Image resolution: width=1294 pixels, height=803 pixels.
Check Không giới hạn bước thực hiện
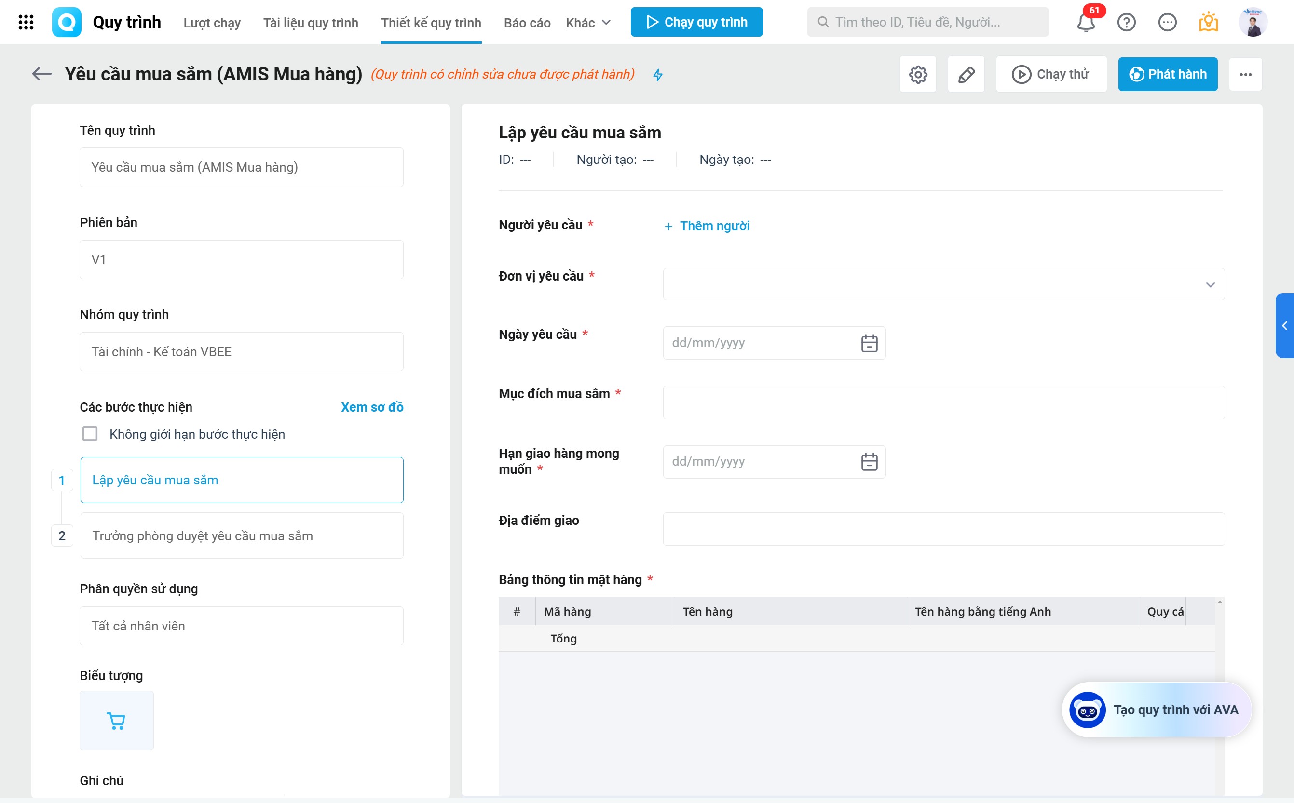[90, 434]
